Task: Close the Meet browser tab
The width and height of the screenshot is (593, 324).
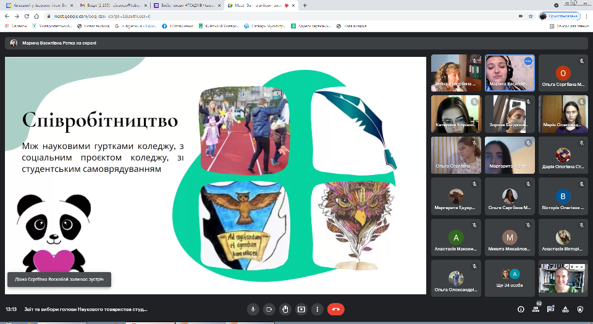Action: [293, 6]
